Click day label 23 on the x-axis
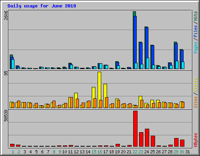The width and height of the screenshot is (200, 156). 141,152
